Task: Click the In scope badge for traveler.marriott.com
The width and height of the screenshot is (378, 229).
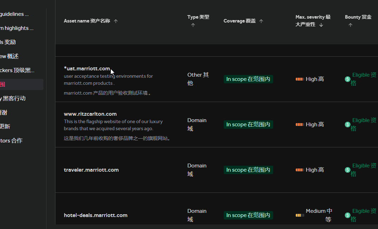Action: (248, 170)
